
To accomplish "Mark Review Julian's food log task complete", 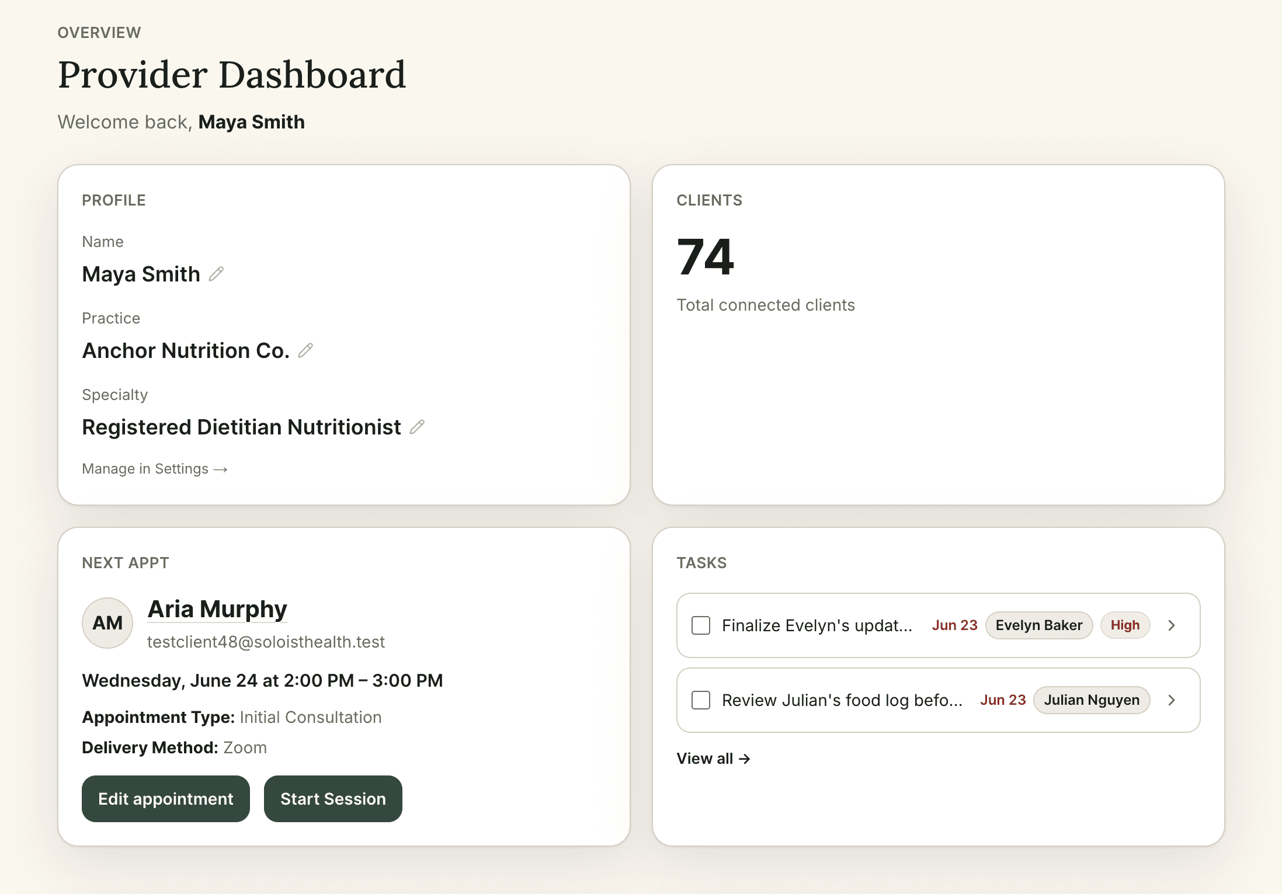I will pyautogui.click(x=701, y=700).
